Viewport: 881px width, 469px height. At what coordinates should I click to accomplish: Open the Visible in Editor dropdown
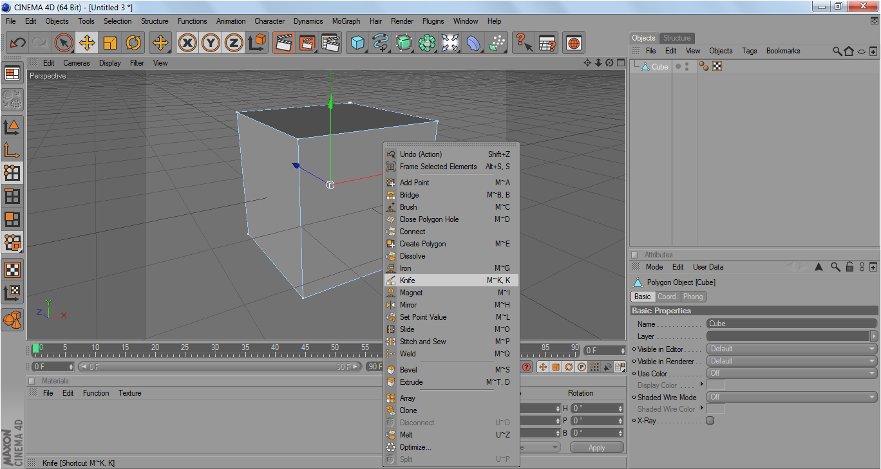(x=791, y=349)
